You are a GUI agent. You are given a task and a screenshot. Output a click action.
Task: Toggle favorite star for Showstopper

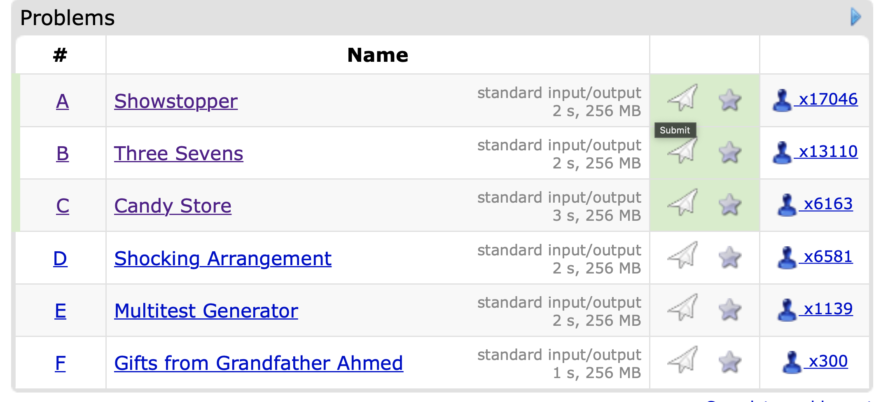coord(730,100)
